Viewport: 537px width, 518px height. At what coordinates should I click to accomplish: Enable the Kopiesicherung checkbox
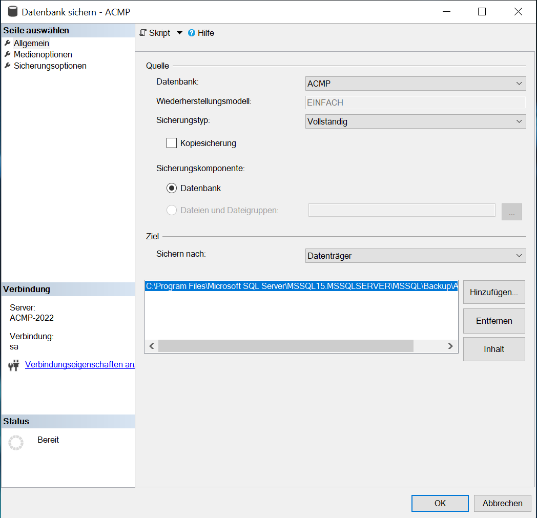(x=172, y=143)
